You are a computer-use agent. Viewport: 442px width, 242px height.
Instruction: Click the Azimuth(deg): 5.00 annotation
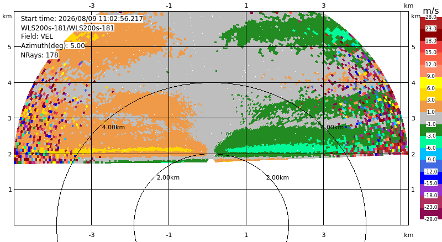(x=52, y=46)
